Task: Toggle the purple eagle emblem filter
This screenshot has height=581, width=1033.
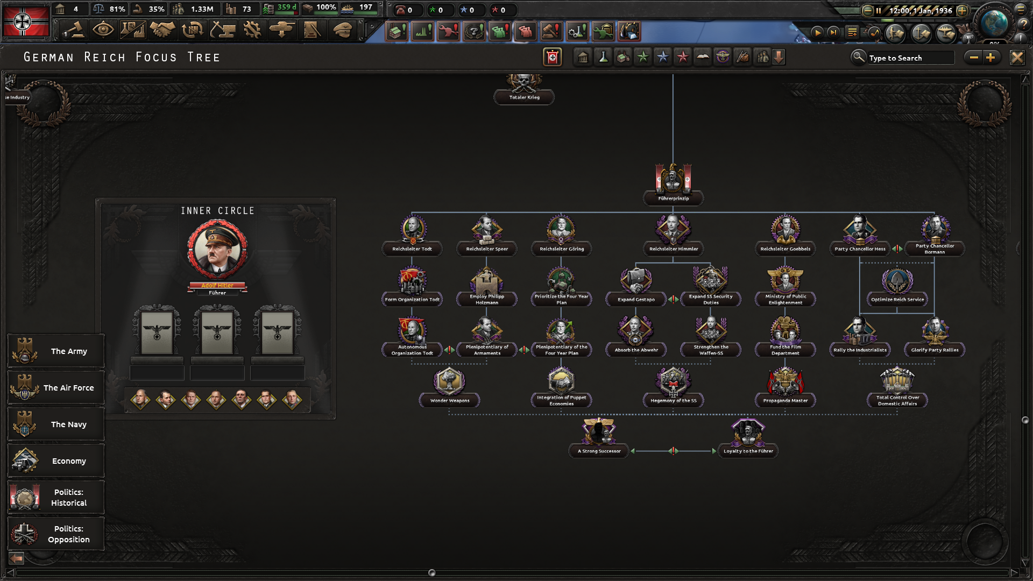Action: point(723,57)
